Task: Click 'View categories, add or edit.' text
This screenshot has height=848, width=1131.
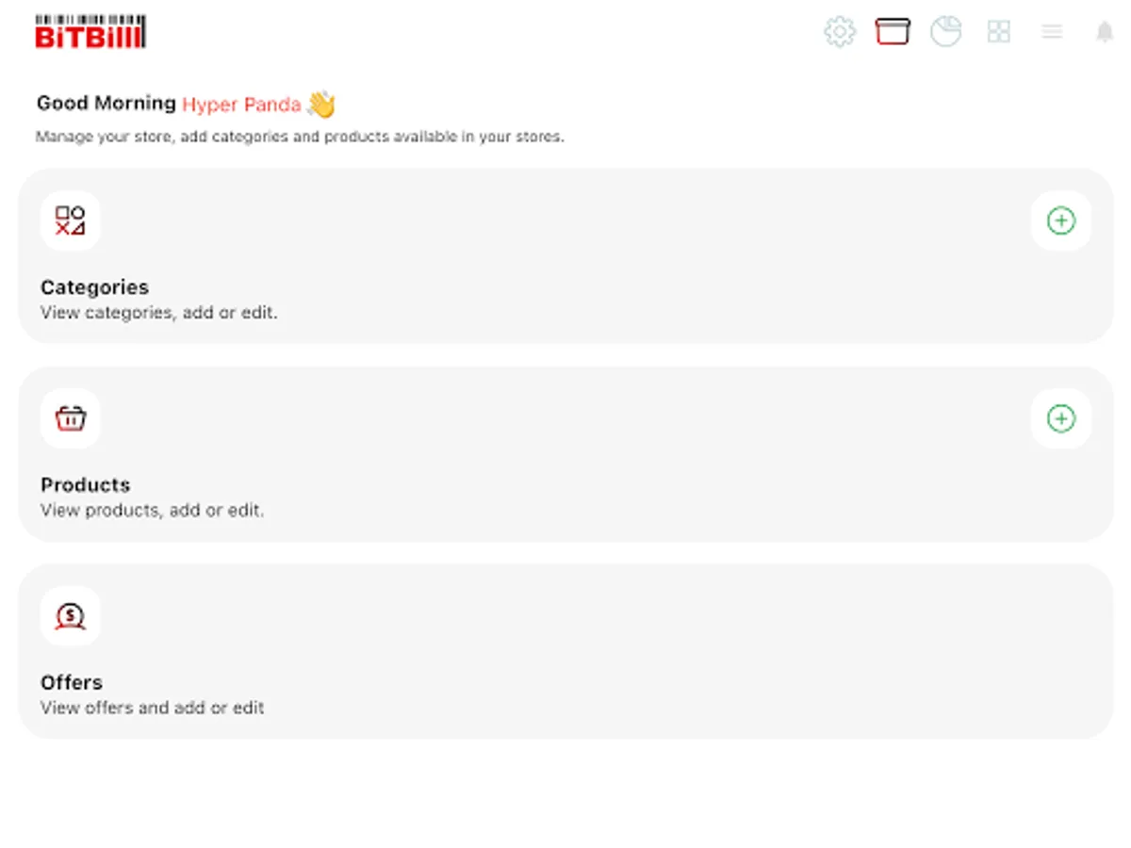Action: click(x=158, y=313)
